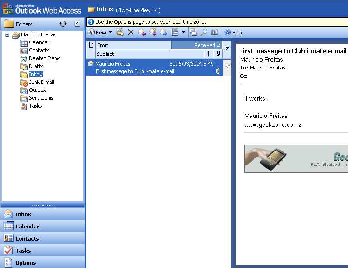Viewport: 348px width, 268px height.
Task: Open the Tasks folder in tree
Action: [36, 106]
